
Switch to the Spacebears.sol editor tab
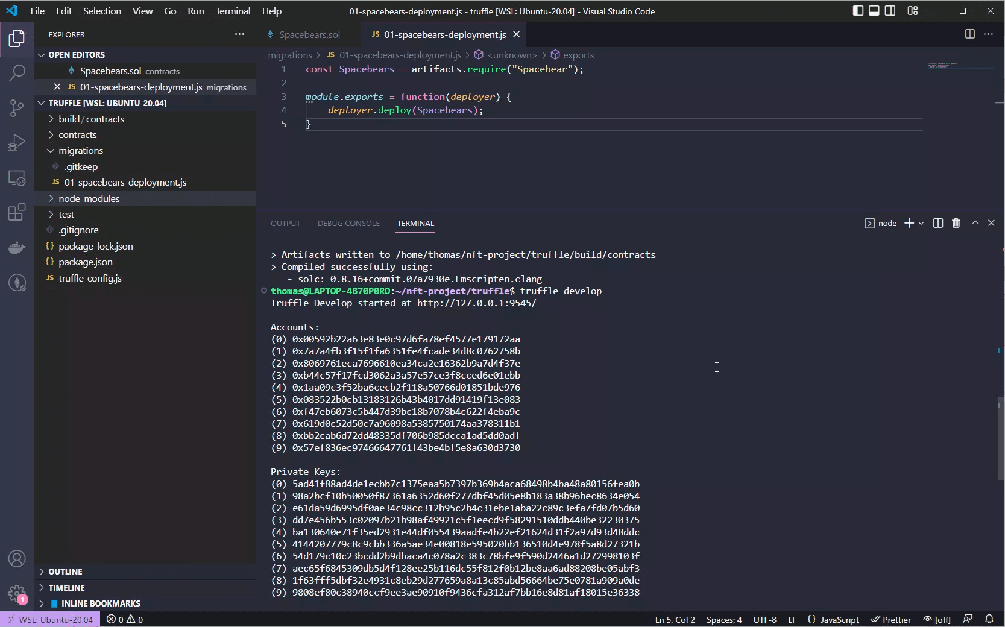click(x=309, y=34)
